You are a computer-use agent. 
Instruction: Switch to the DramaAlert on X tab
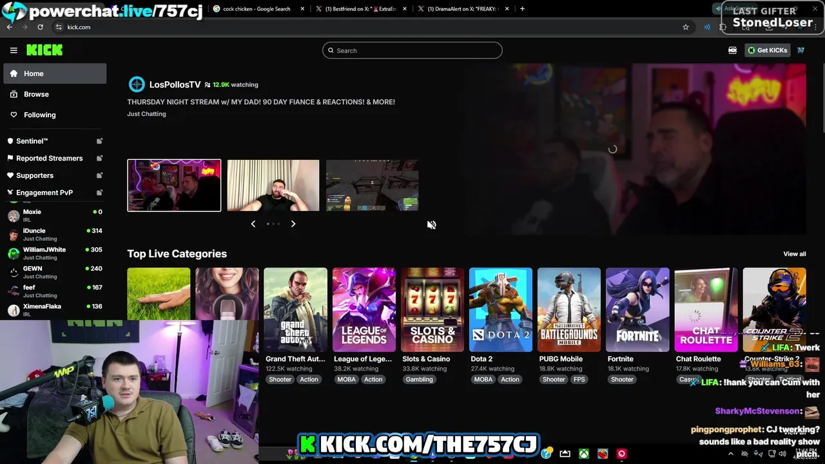coord(462,9)
